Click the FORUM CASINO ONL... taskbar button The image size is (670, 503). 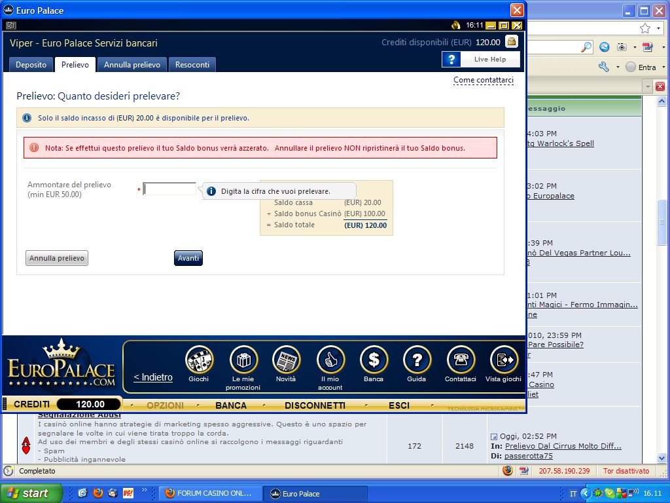pos(209,493)
